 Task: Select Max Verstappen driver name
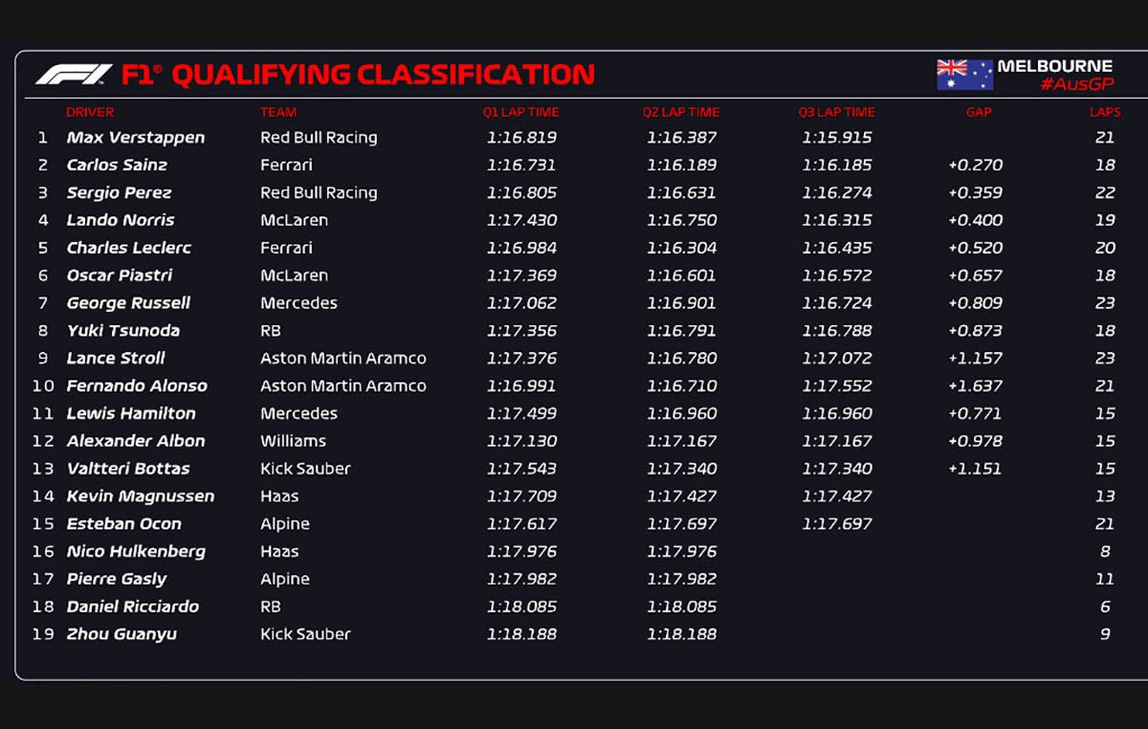tap(136, 138)
